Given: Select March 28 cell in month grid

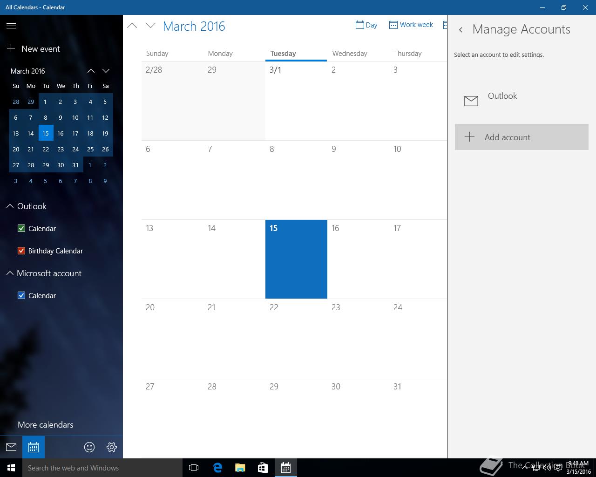Looking at the screenshot, I should point(234,417).
